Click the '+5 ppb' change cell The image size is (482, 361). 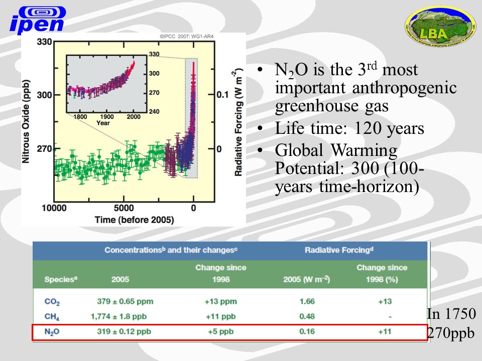tap(221, 331)
